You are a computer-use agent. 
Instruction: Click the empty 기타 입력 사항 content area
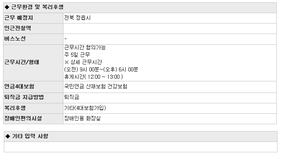141,147
